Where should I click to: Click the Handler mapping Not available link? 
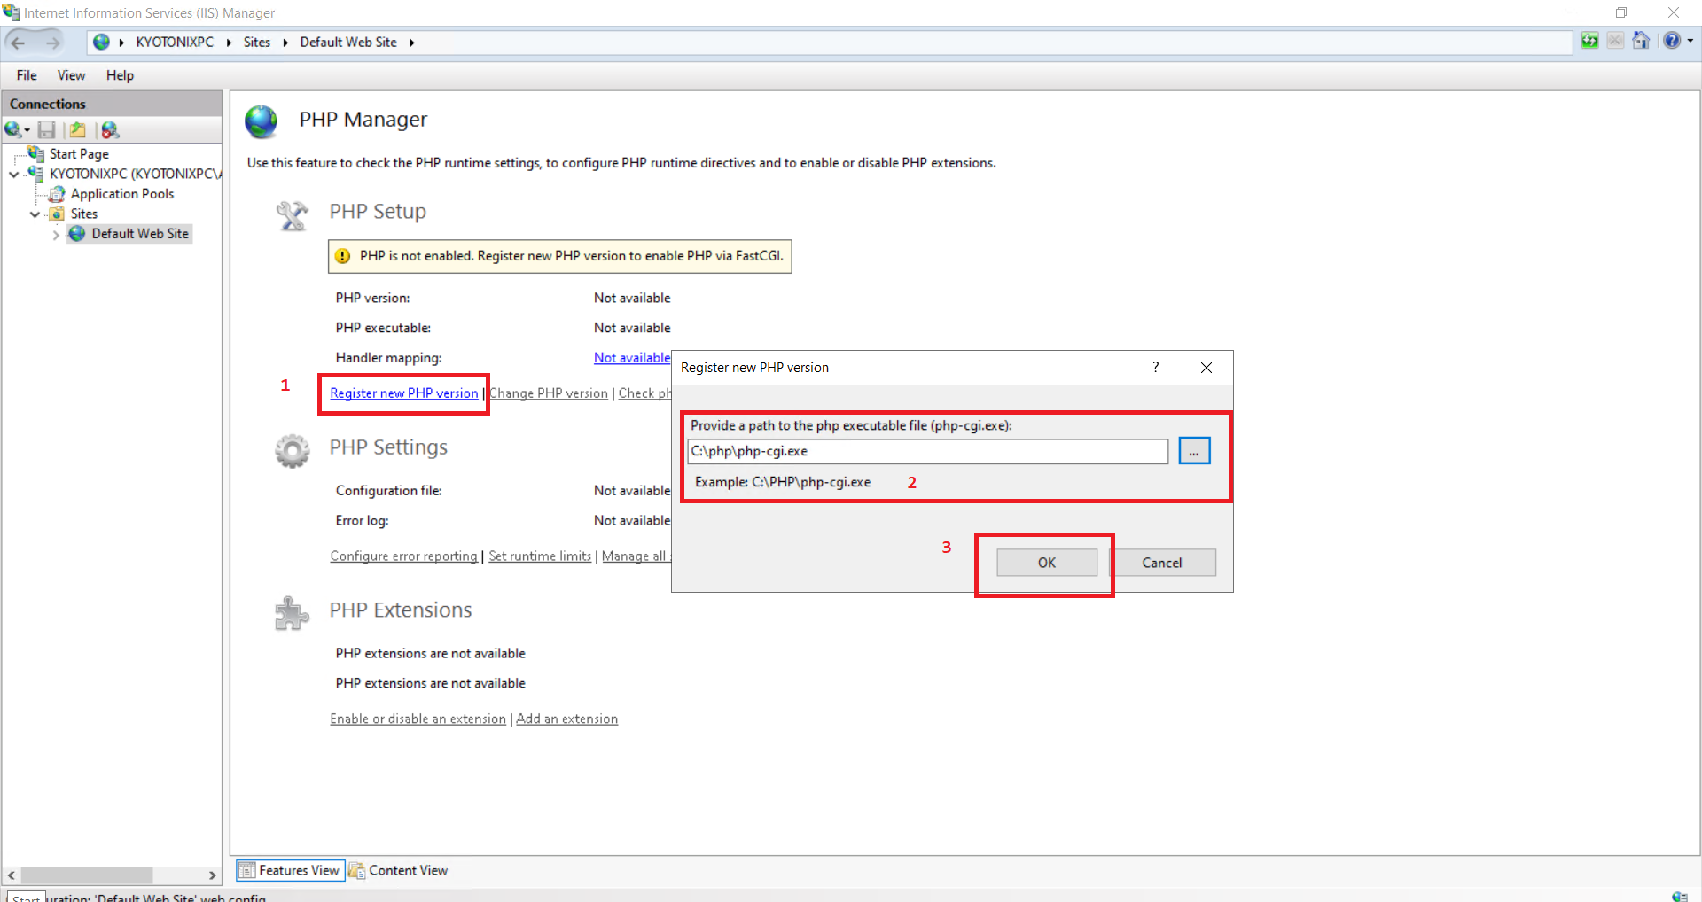632,358
